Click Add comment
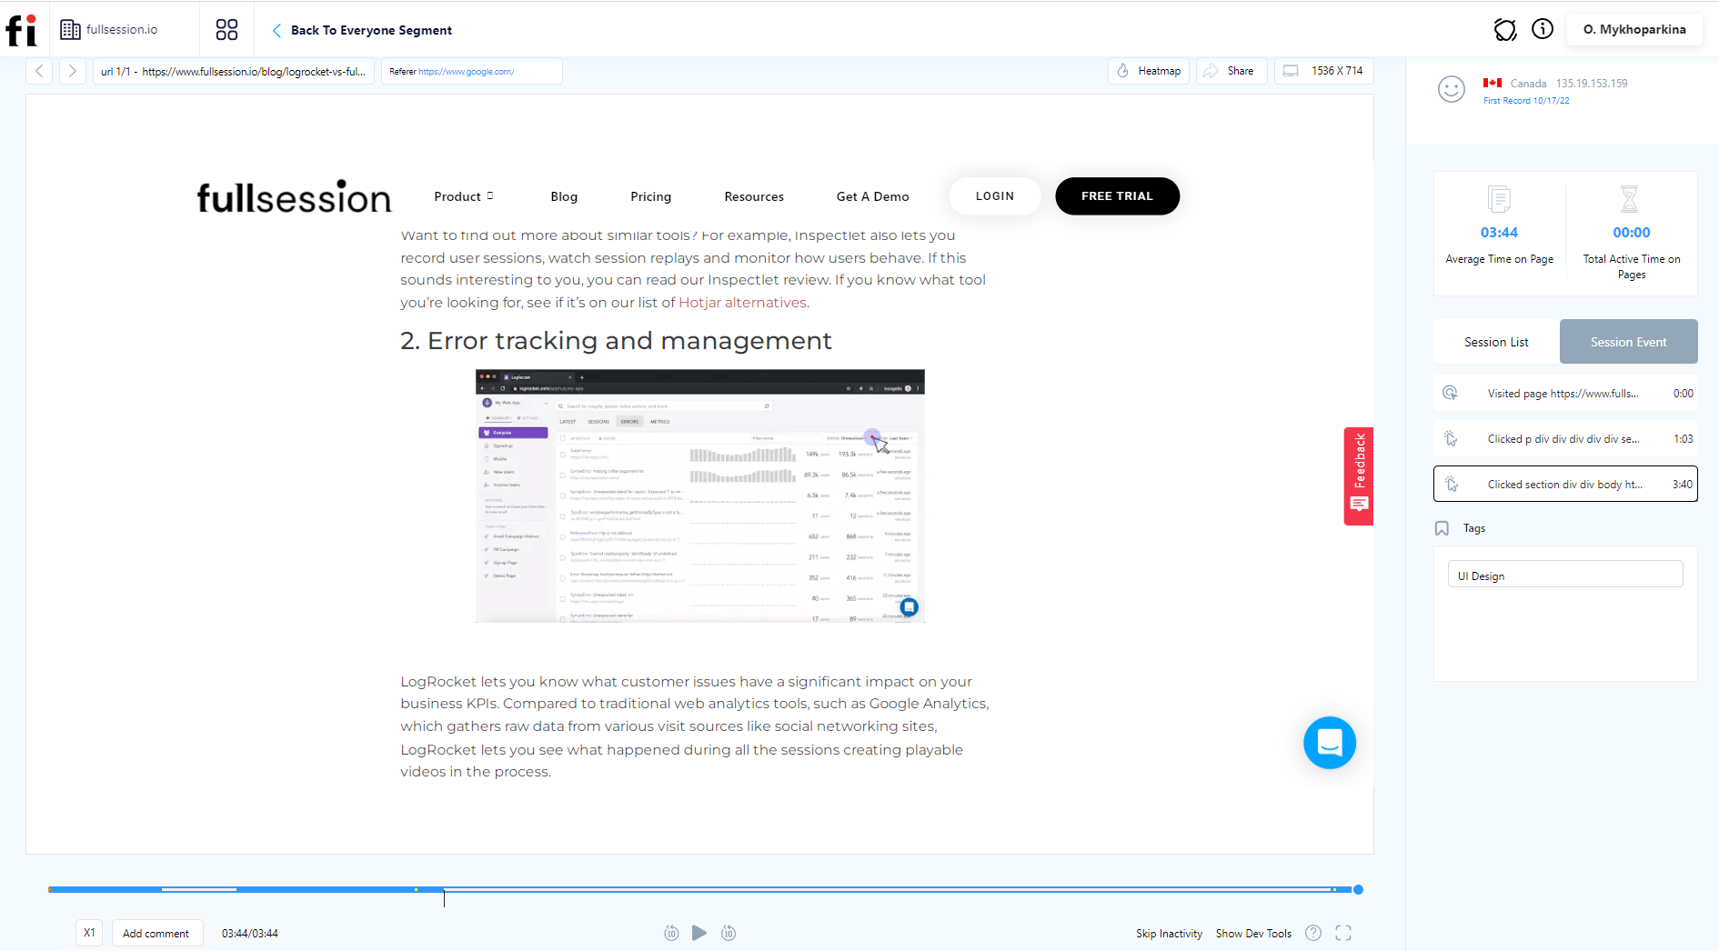This screenshot has width=1719, height=951. coord(156,933)
